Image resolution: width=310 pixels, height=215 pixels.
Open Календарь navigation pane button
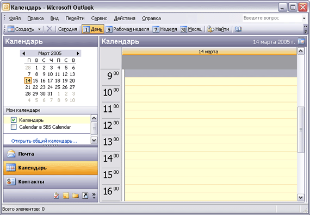(x=51, y=168)
